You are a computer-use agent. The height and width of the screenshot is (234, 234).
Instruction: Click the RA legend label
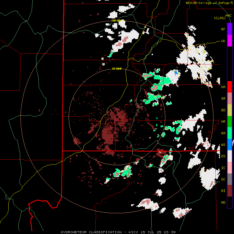pos(223,133)
